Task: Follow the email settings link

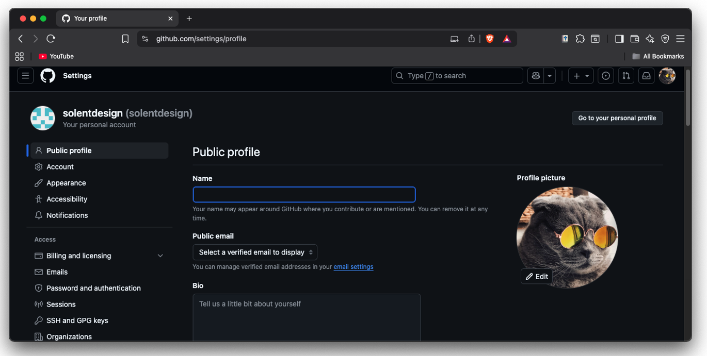Action: (353, 267)
